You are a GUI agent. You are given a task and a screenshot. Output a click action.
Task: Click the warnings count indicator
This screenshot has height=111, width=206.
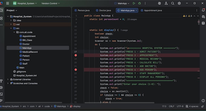(188, 16)
